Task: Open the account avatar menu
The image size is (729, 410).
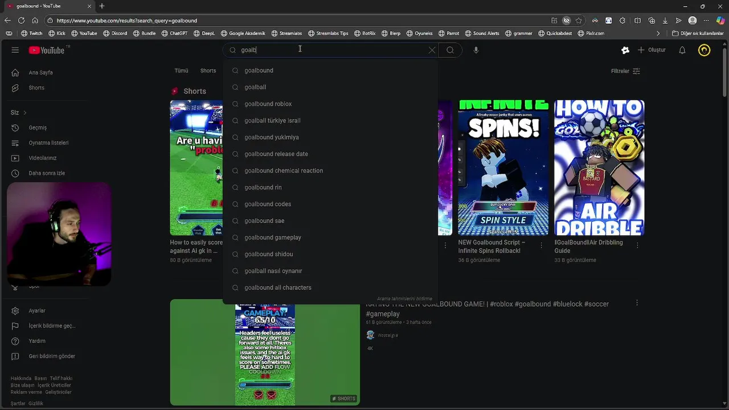Action: (705, 50)
